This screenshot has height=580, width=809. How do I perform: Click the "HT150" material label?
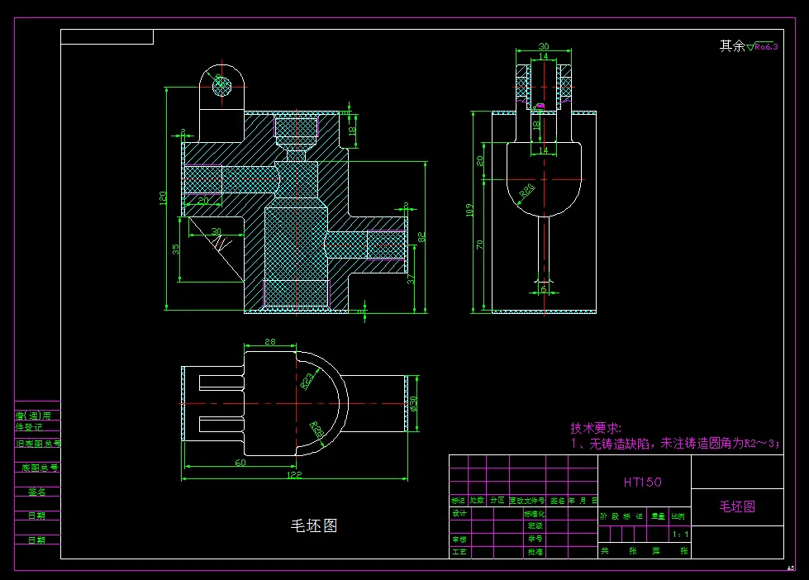click(x=642, y=483)
